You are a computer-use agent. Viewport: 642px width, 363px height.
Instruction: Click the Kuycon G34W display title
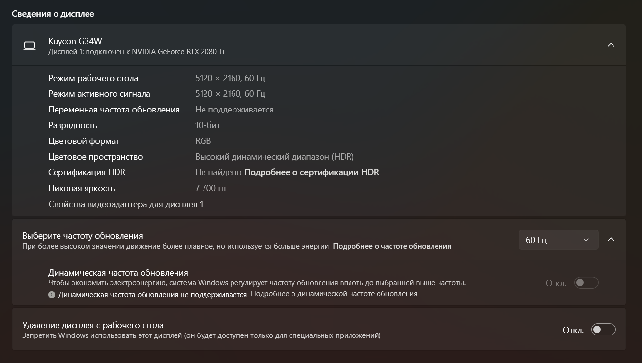coord(75,41)
